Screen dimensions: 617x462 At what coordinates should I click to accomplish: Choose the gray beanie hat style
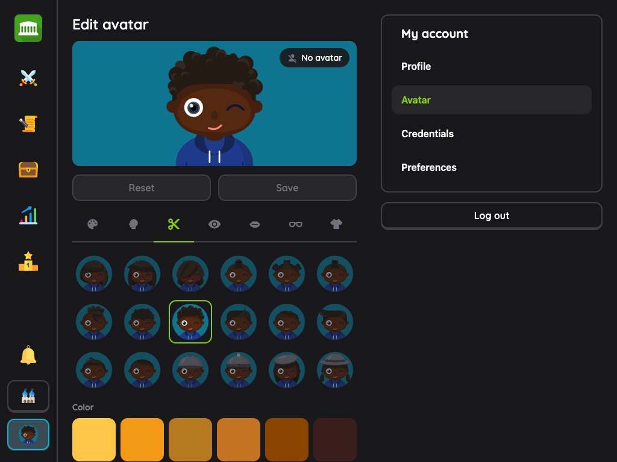point(190,370)
